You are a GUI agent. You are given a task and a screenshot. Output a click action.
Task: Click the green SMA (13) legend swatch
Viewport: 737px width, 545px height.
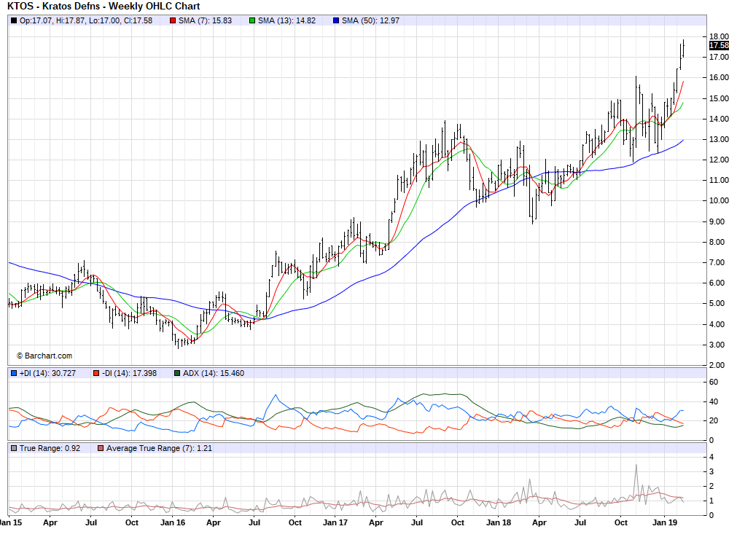252,20
